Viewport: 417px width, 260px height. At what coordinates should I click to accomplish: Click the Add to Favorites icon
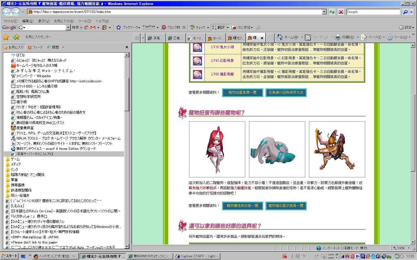click(16, 37)
